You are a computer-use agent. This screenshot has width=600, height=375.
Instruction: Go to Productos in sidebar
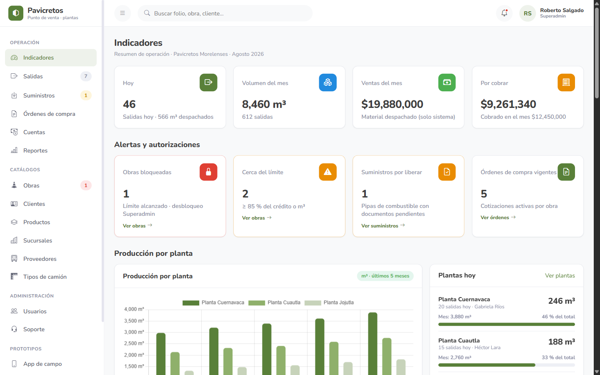(x=51, y=222)
